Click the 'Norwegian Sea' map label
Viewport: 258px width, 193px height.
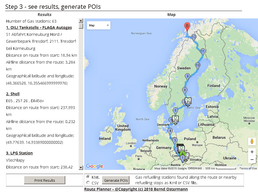[141, 33]
